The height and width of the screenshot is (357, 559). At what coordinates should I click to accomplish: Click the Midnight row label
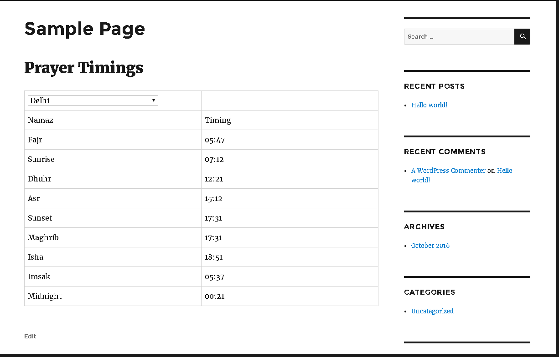pyautogui.click(x=45, y=296)
